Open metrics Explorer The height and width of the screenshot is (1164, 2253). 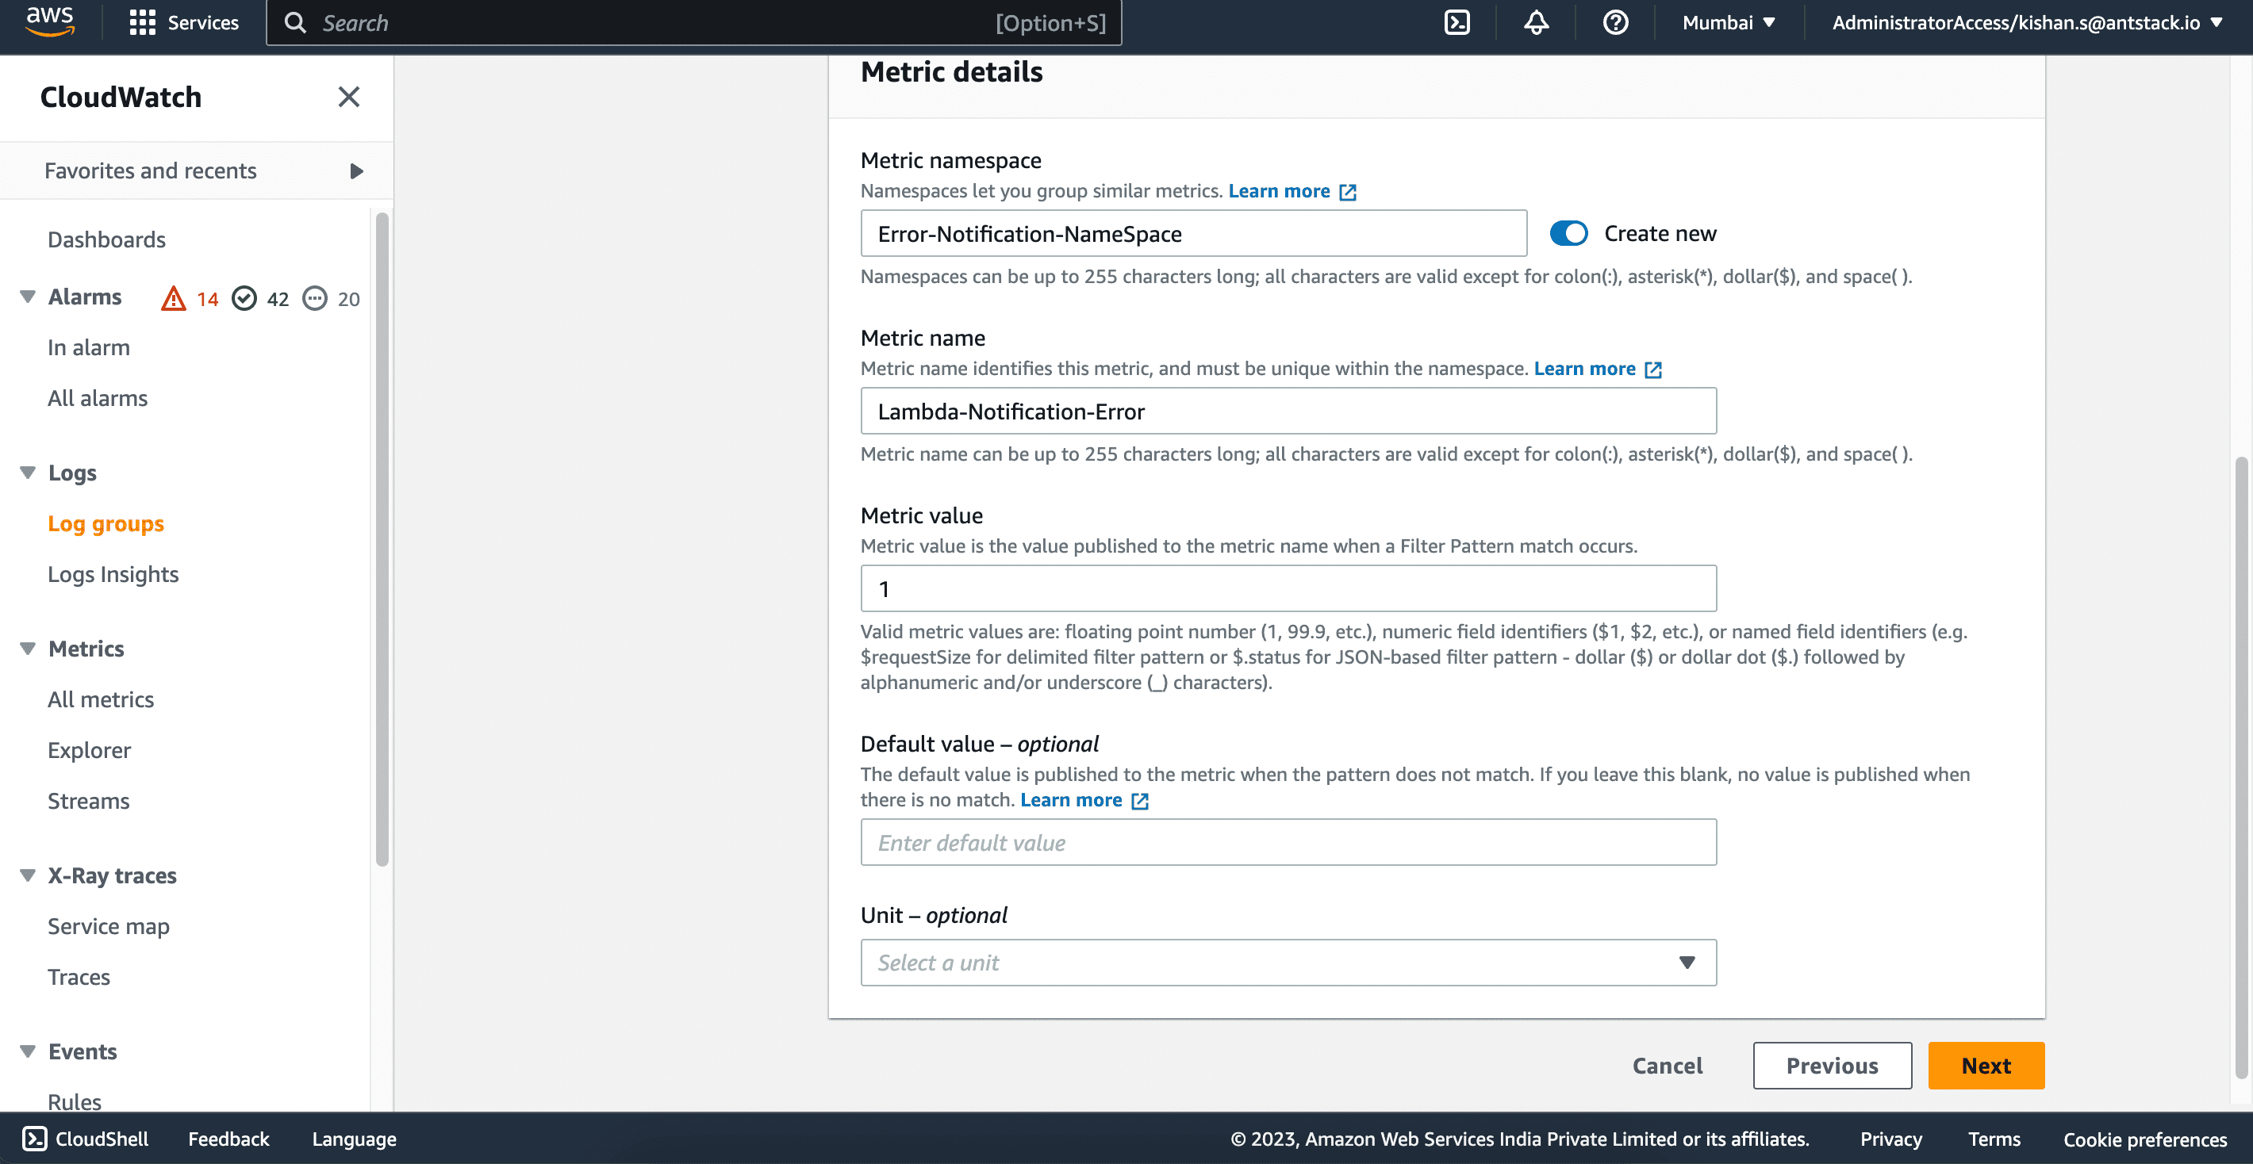point(89,750)
